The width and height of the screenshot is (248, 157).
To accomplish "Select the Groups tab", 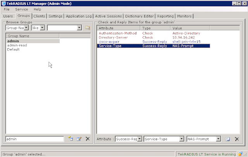I will (x=24, y=16).
